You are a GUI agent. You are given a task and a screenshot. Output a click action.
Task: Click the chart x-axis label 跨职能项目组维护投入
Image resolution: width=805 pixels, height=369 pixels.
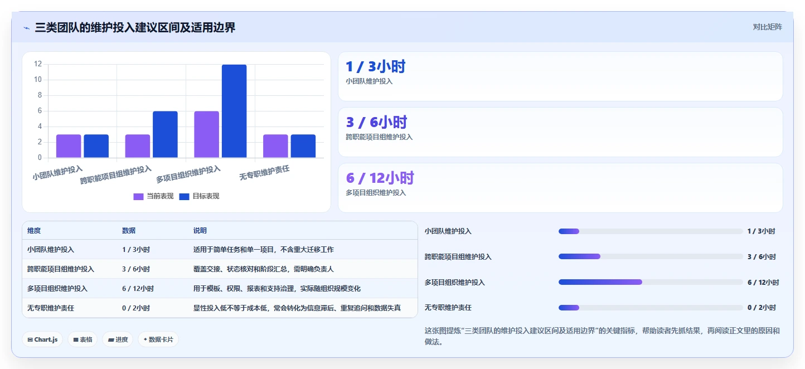(x=116, y=174)
